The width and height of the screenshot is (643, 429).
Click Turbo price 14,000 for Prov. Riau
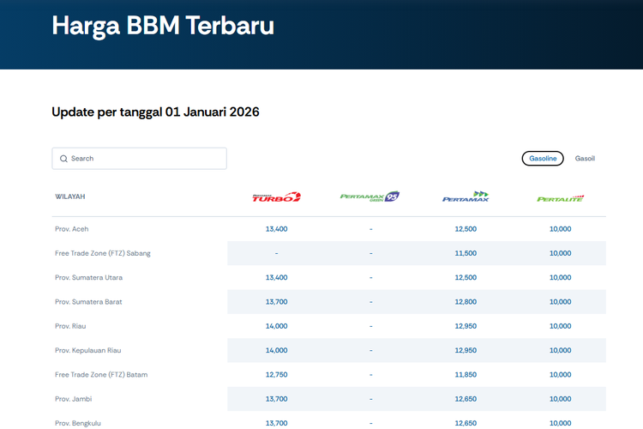(x=276, y=326)
